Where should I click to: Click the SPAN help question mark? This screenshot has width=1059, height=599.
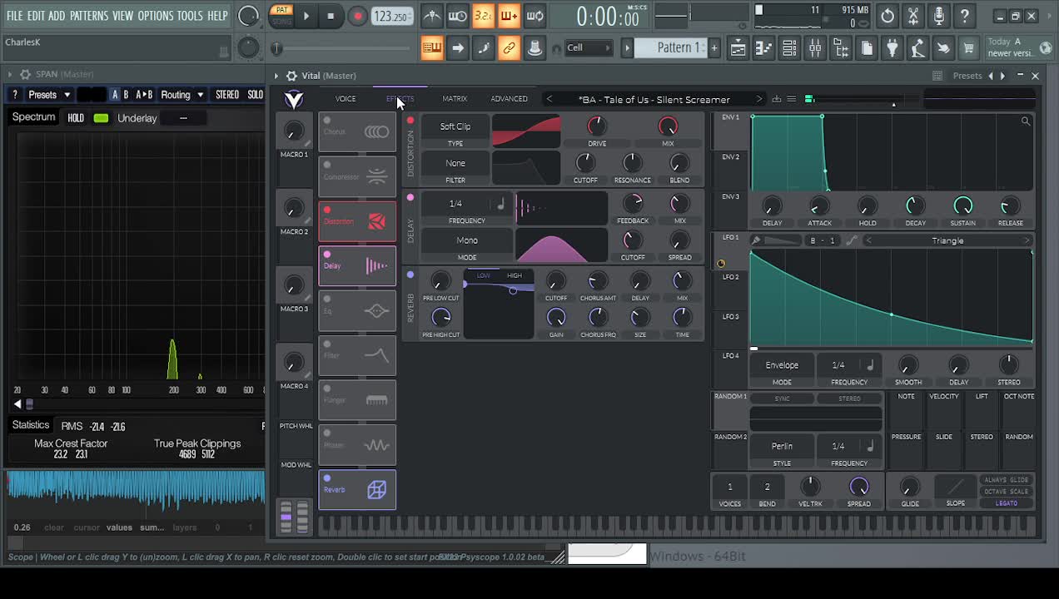click(14, 95)
